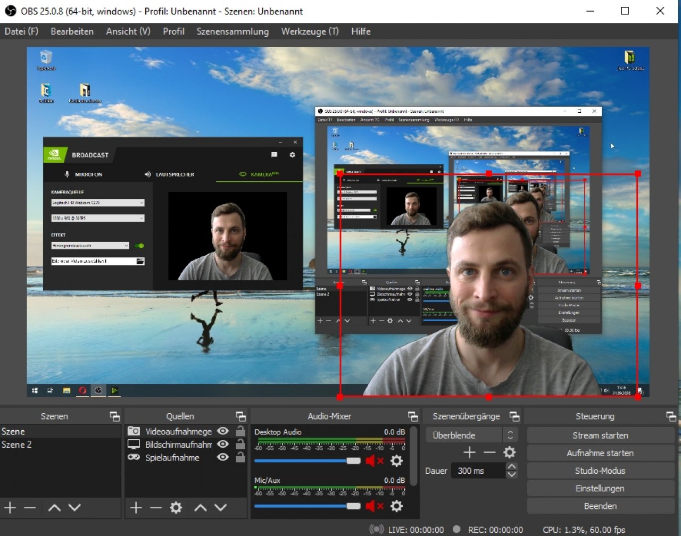Adjust Desktop Audio volume slider
The width and height of the screenshot is (681, 536).
pyautogui.click(x=308, y=461)
